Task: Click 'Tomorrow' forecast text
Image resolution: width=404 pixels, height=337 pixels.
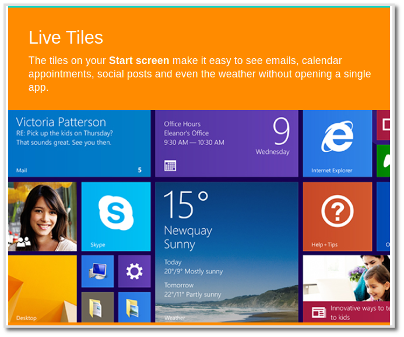Action: point(179,285)
